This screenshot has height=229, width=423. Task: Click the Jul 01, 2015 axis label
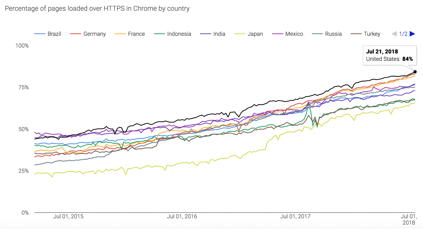tap(68, 216)
